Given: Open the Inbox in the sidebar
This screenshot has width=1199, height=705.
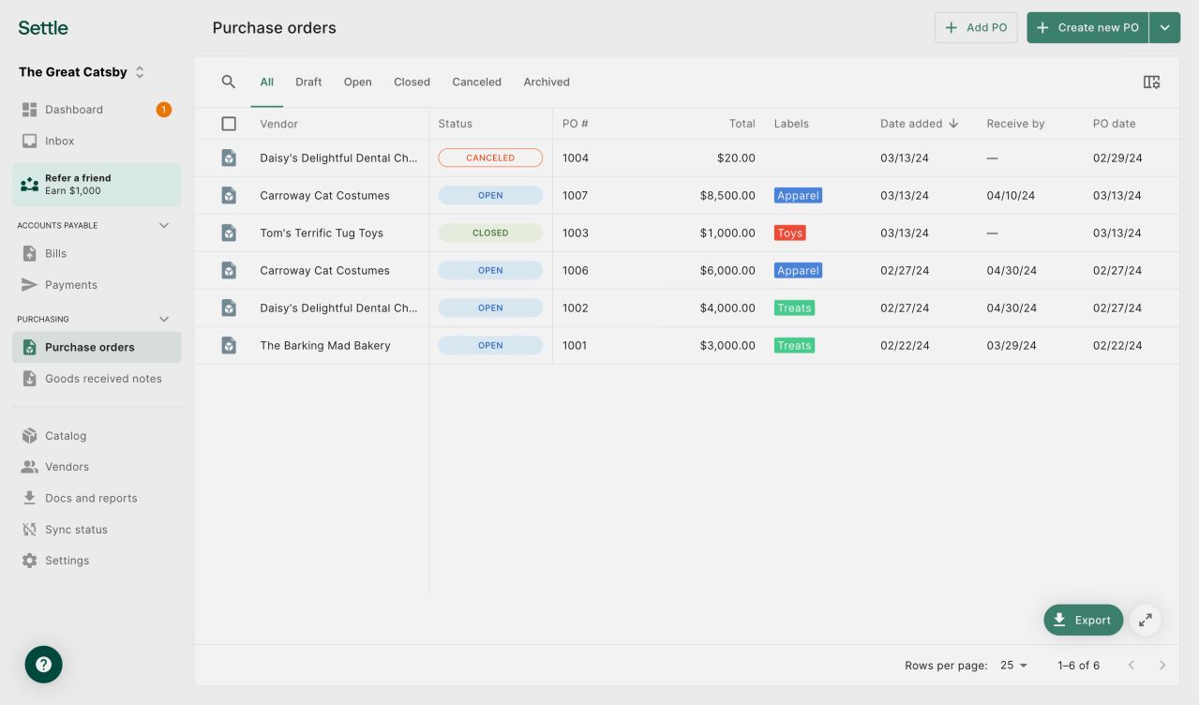Looking at the screenshot, I should (x=59, y=141).
